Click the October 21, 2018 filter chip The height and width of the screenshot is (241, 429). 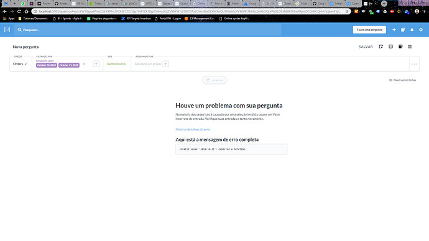(69, 65)
